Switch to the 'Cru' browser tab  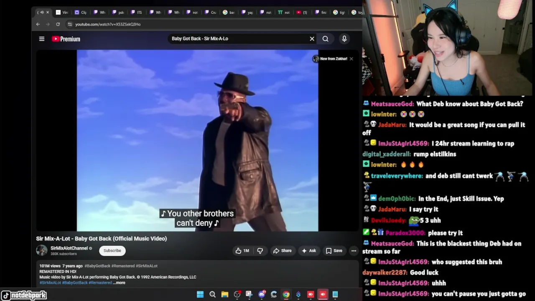[211, 12]
